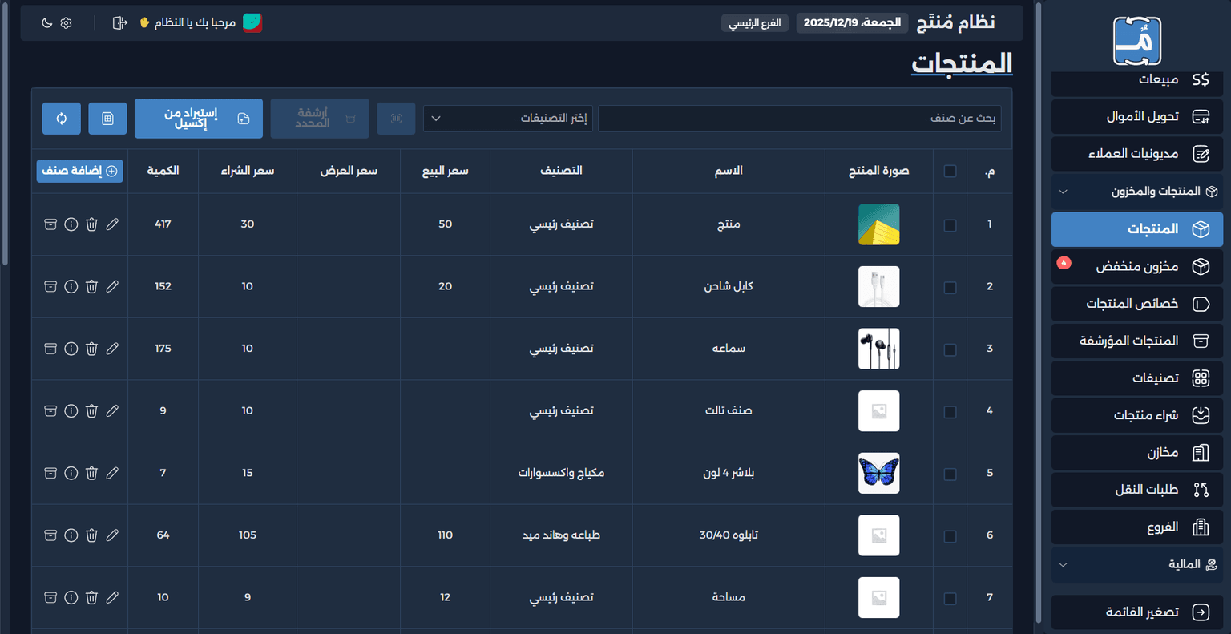Toggle dark mode moon icon
1231x634 pixels.
tap(46, 22)
